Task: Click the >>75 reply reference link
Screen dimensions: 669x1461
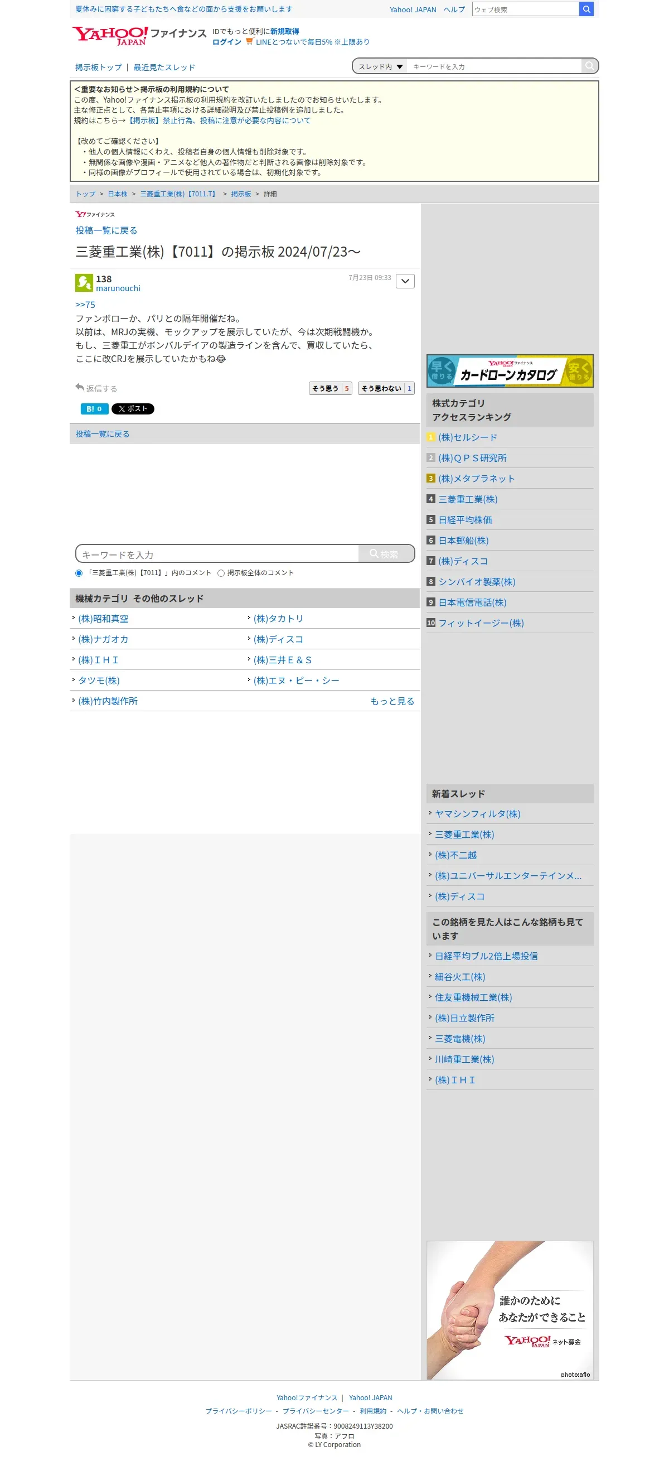Action: coord(85,305)
